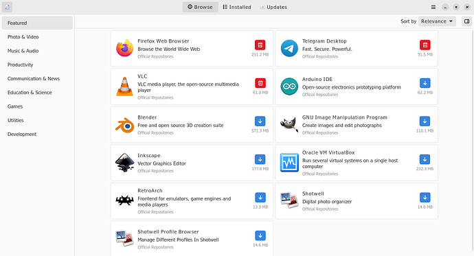Open the Sort by Relevance dropdown

(437, 21)
